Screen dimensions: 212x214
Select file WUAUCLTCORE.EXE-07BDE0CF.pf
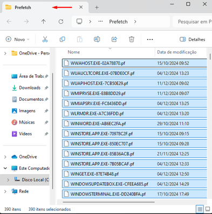pos(134,73)
